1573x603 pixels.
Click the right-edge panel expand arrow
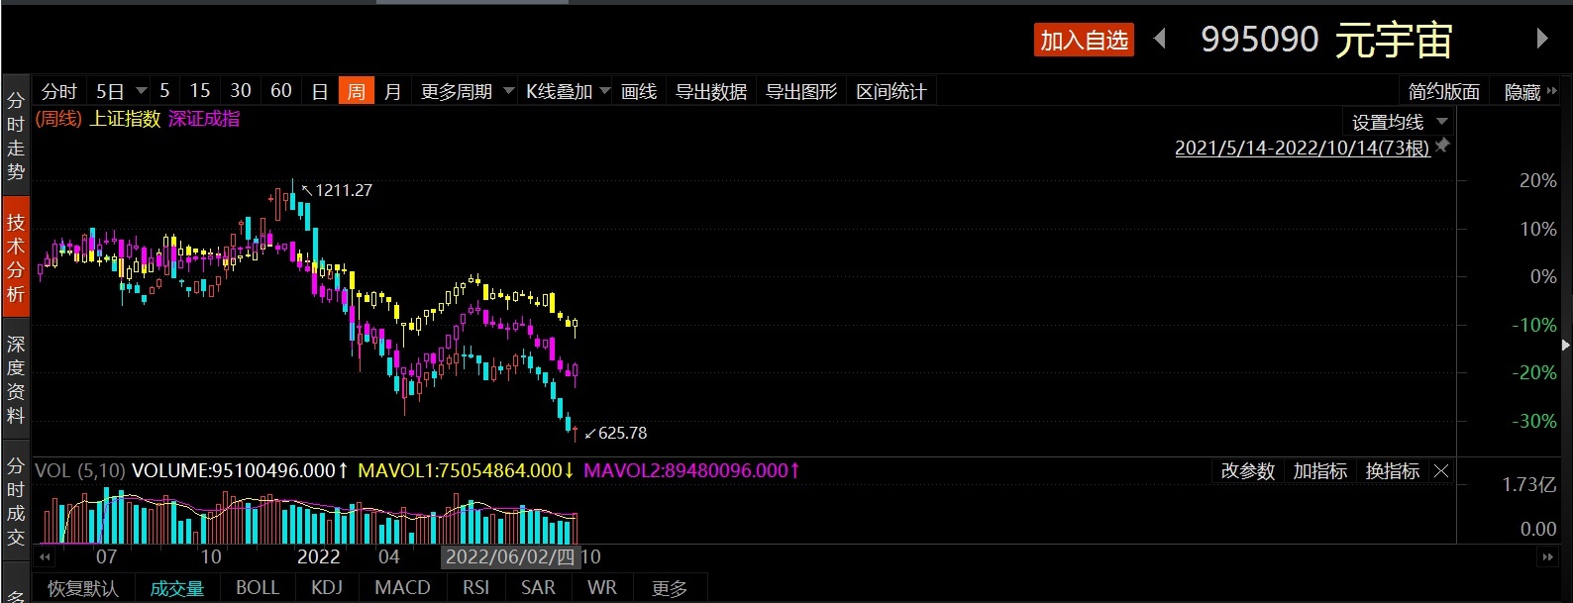[x=1565, y=345]
